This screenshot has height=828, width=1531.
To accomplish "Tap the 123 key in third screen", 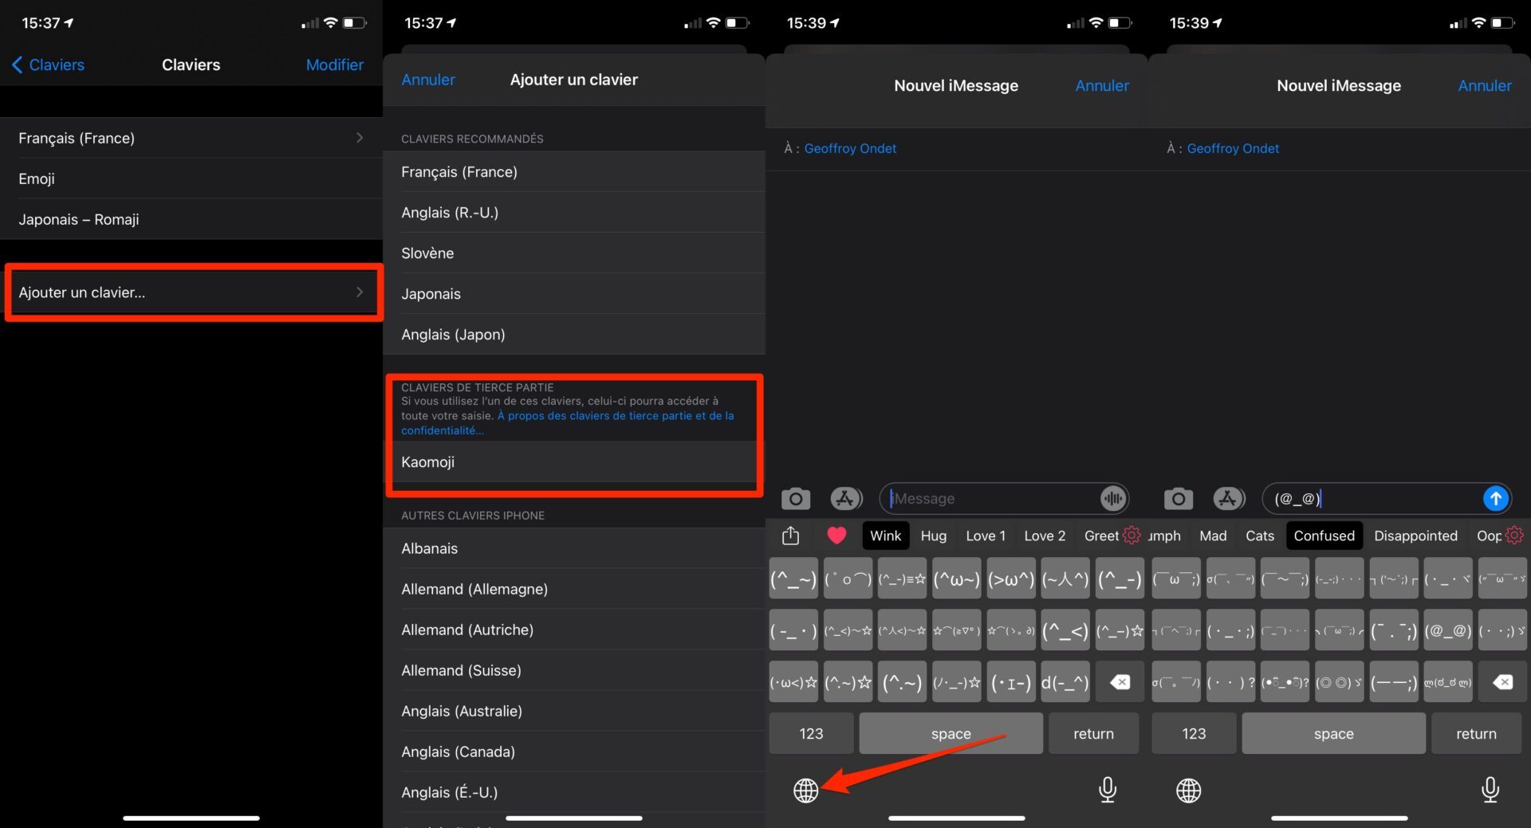I will click(x=811, y=733).
